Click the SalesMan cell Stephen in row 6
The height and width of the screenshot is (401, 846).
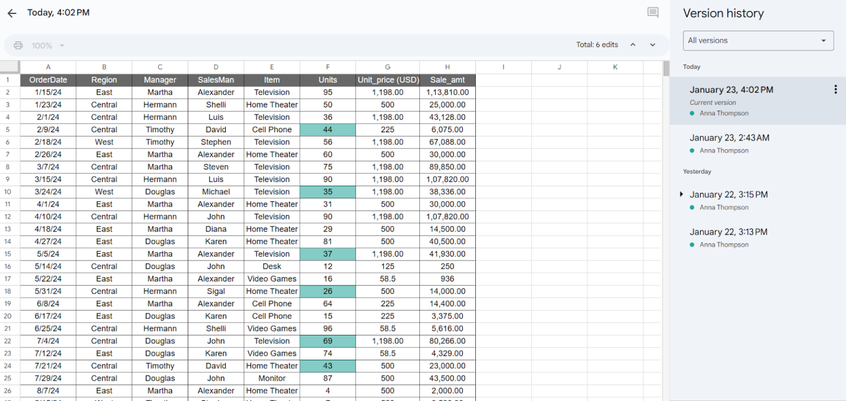point(216,142)
